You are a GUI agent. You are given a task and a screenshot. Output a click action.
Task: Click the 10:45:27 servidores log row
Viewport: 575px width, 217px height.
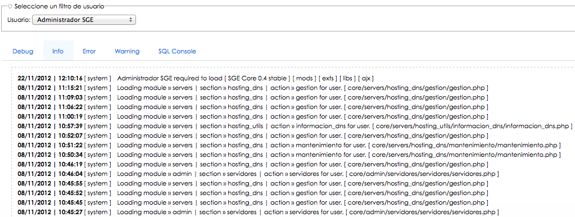(258, 212)
